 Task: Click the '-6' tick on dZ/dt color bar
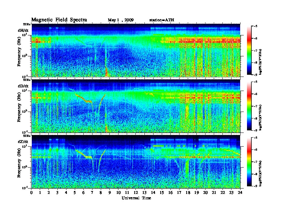click(x=256, y=150)
